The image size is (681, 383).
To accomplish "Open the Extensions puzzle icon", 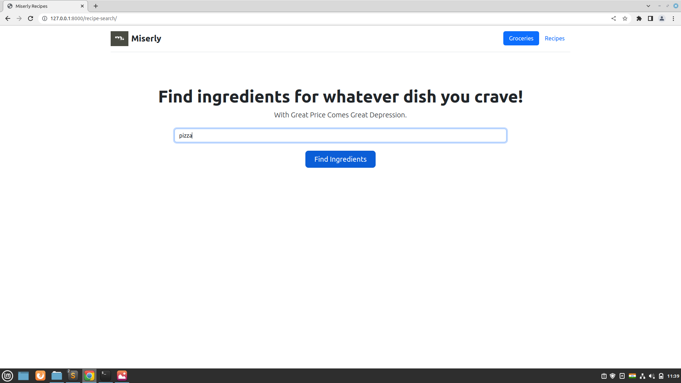I will click(639, 18).
